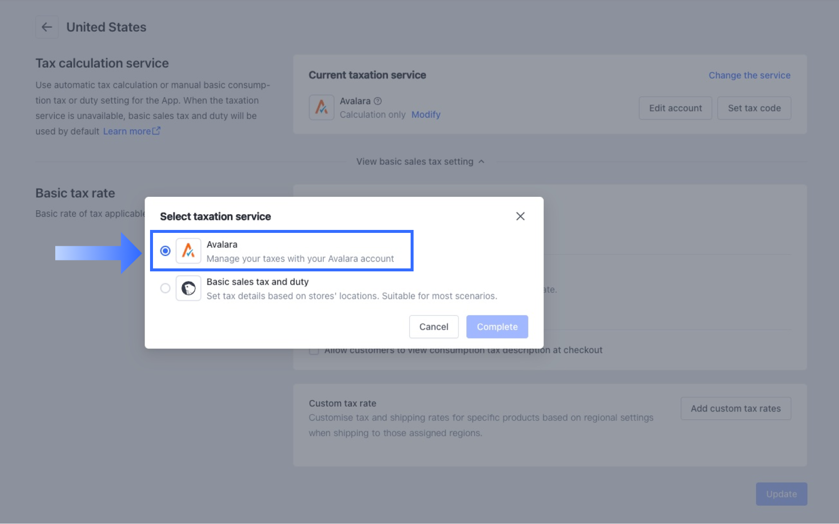The height and width of the screenshot is (524, 839).
Task: Click the 'United States' page title
Action: 107,27
